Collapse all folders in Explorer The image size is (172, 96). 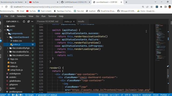point(28,22)
